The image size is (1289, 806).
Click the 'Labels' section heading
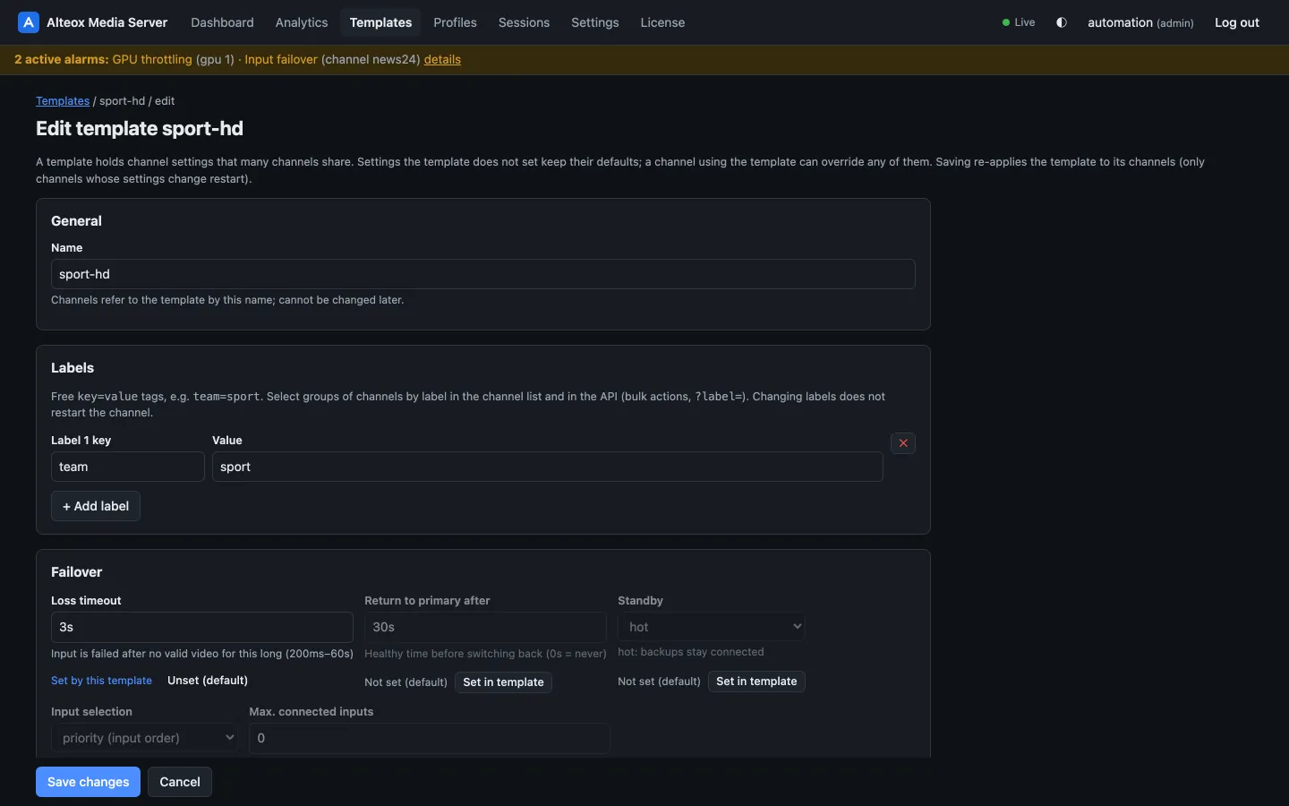73,368
